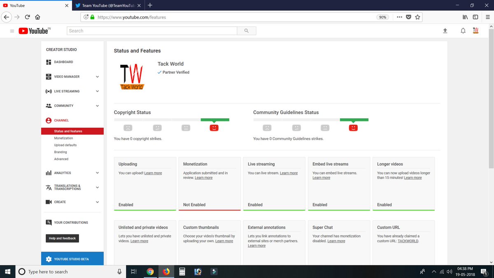
Task: Click the browser URL address field
Action: coord(235,17)
